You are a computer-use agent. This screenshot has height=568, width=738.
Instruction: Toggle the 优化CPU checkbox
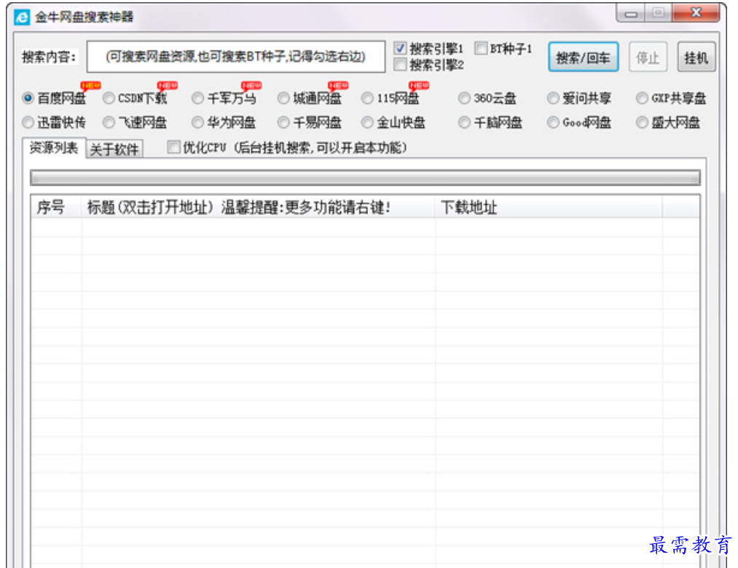click(173, 148)
